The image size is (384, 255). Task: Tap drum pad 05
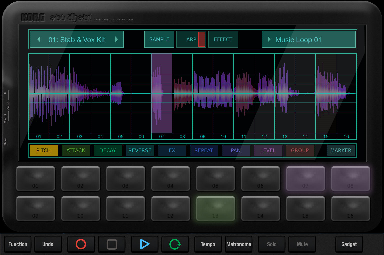pyautogui.click(x=216, y=179)
